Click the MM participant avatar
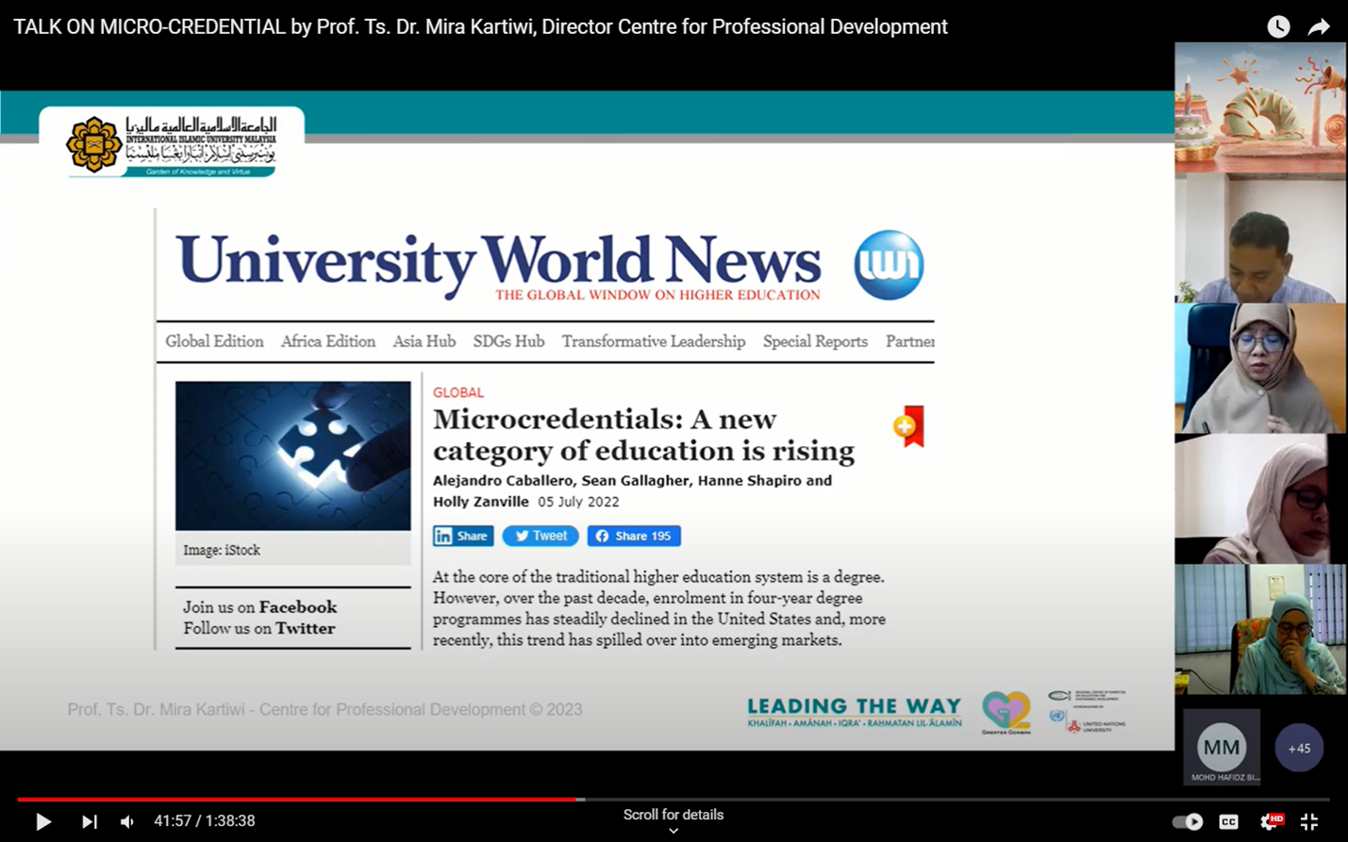 1222,747
